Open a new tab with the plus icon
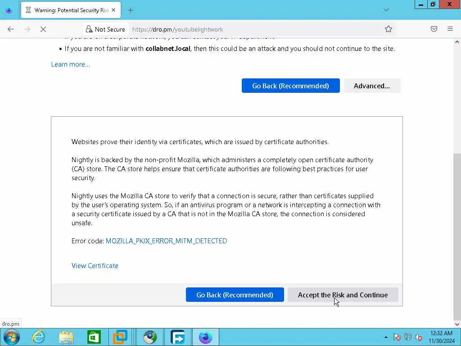 tap(131, 10)
